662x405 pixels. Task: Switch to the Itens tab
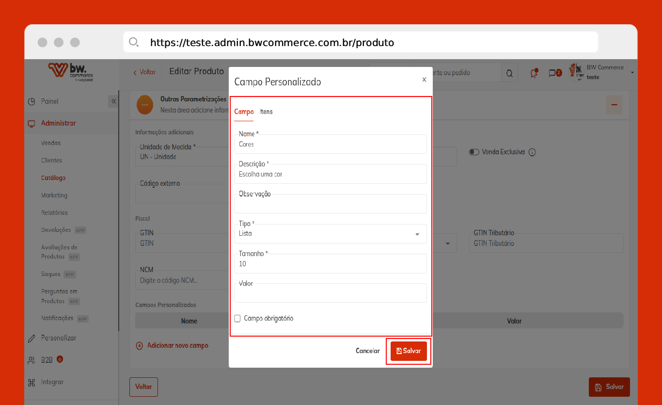(x=267, y=112)
